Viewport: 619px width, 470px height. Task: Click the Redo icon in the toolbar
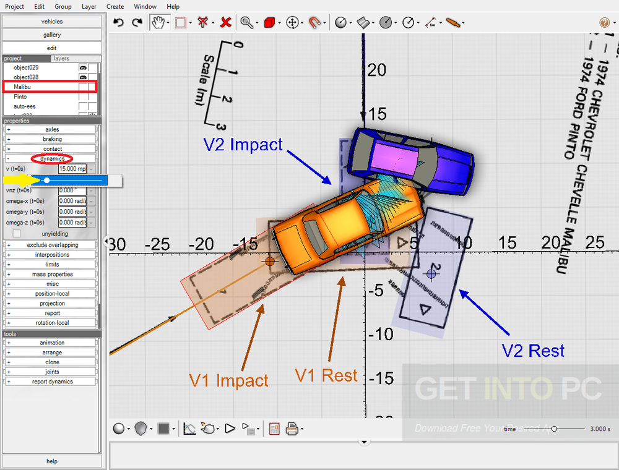pos(136,22)
